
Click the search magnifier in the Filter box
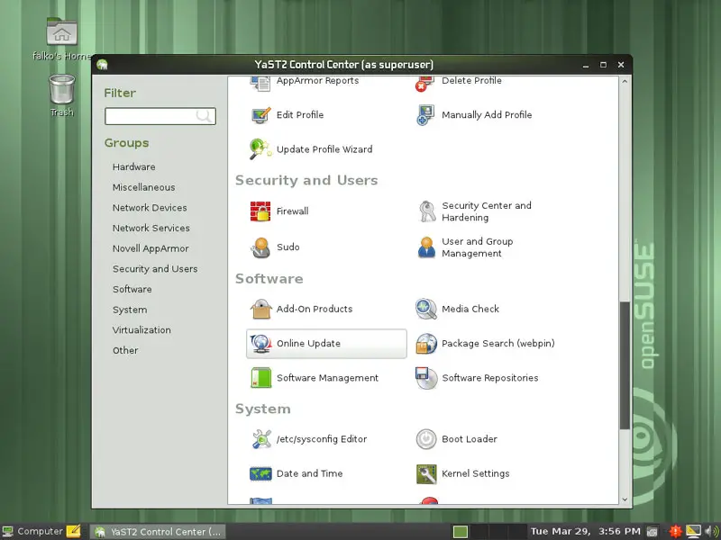[204, 116]
